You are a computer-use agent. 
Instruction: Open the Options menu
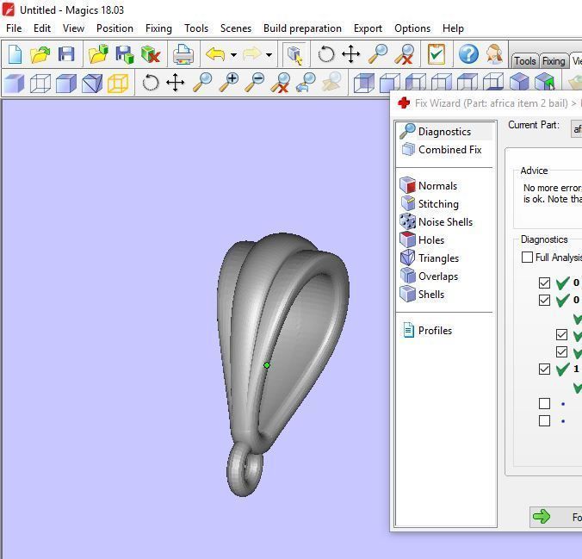coord(412,28)
